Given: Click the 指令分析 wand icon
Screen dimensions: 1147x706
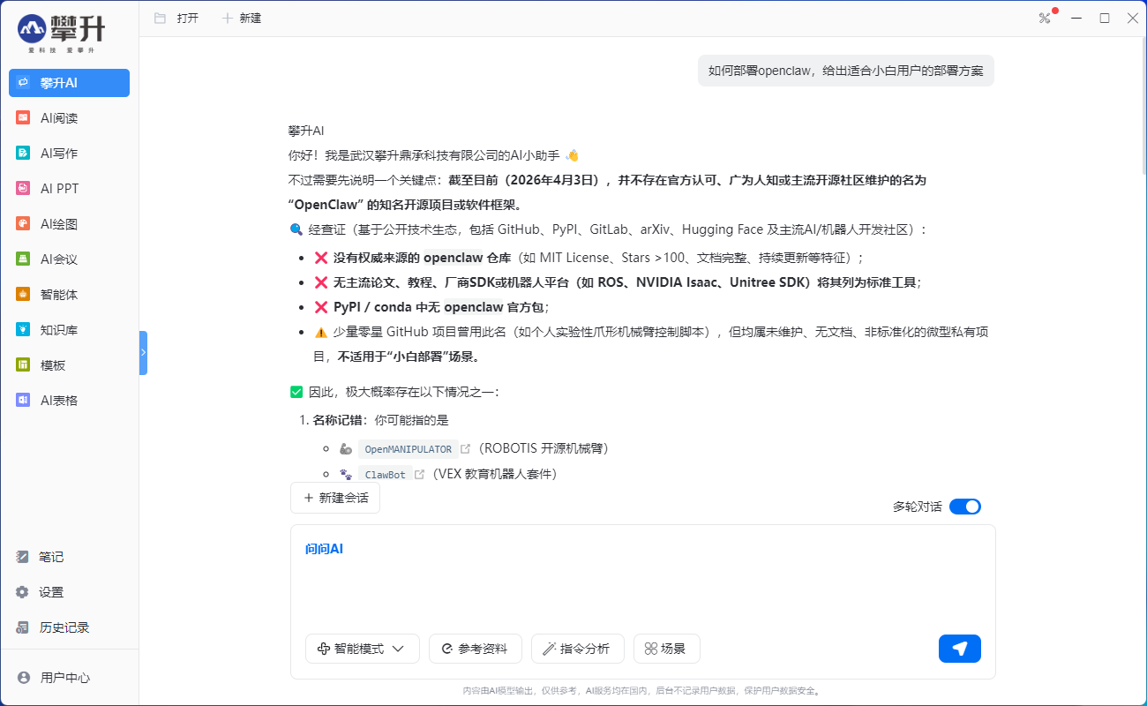Looking at the screenshot, I should point(549,649).
